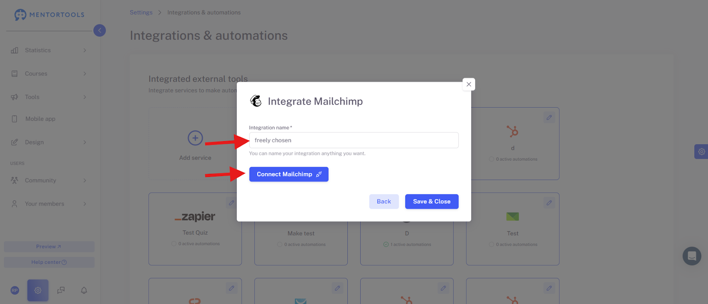Click the HubSpot logo on the 'd' card
The height and width of the screenshot is (304, 708).
pyautogui.click(x=512, y=131)
